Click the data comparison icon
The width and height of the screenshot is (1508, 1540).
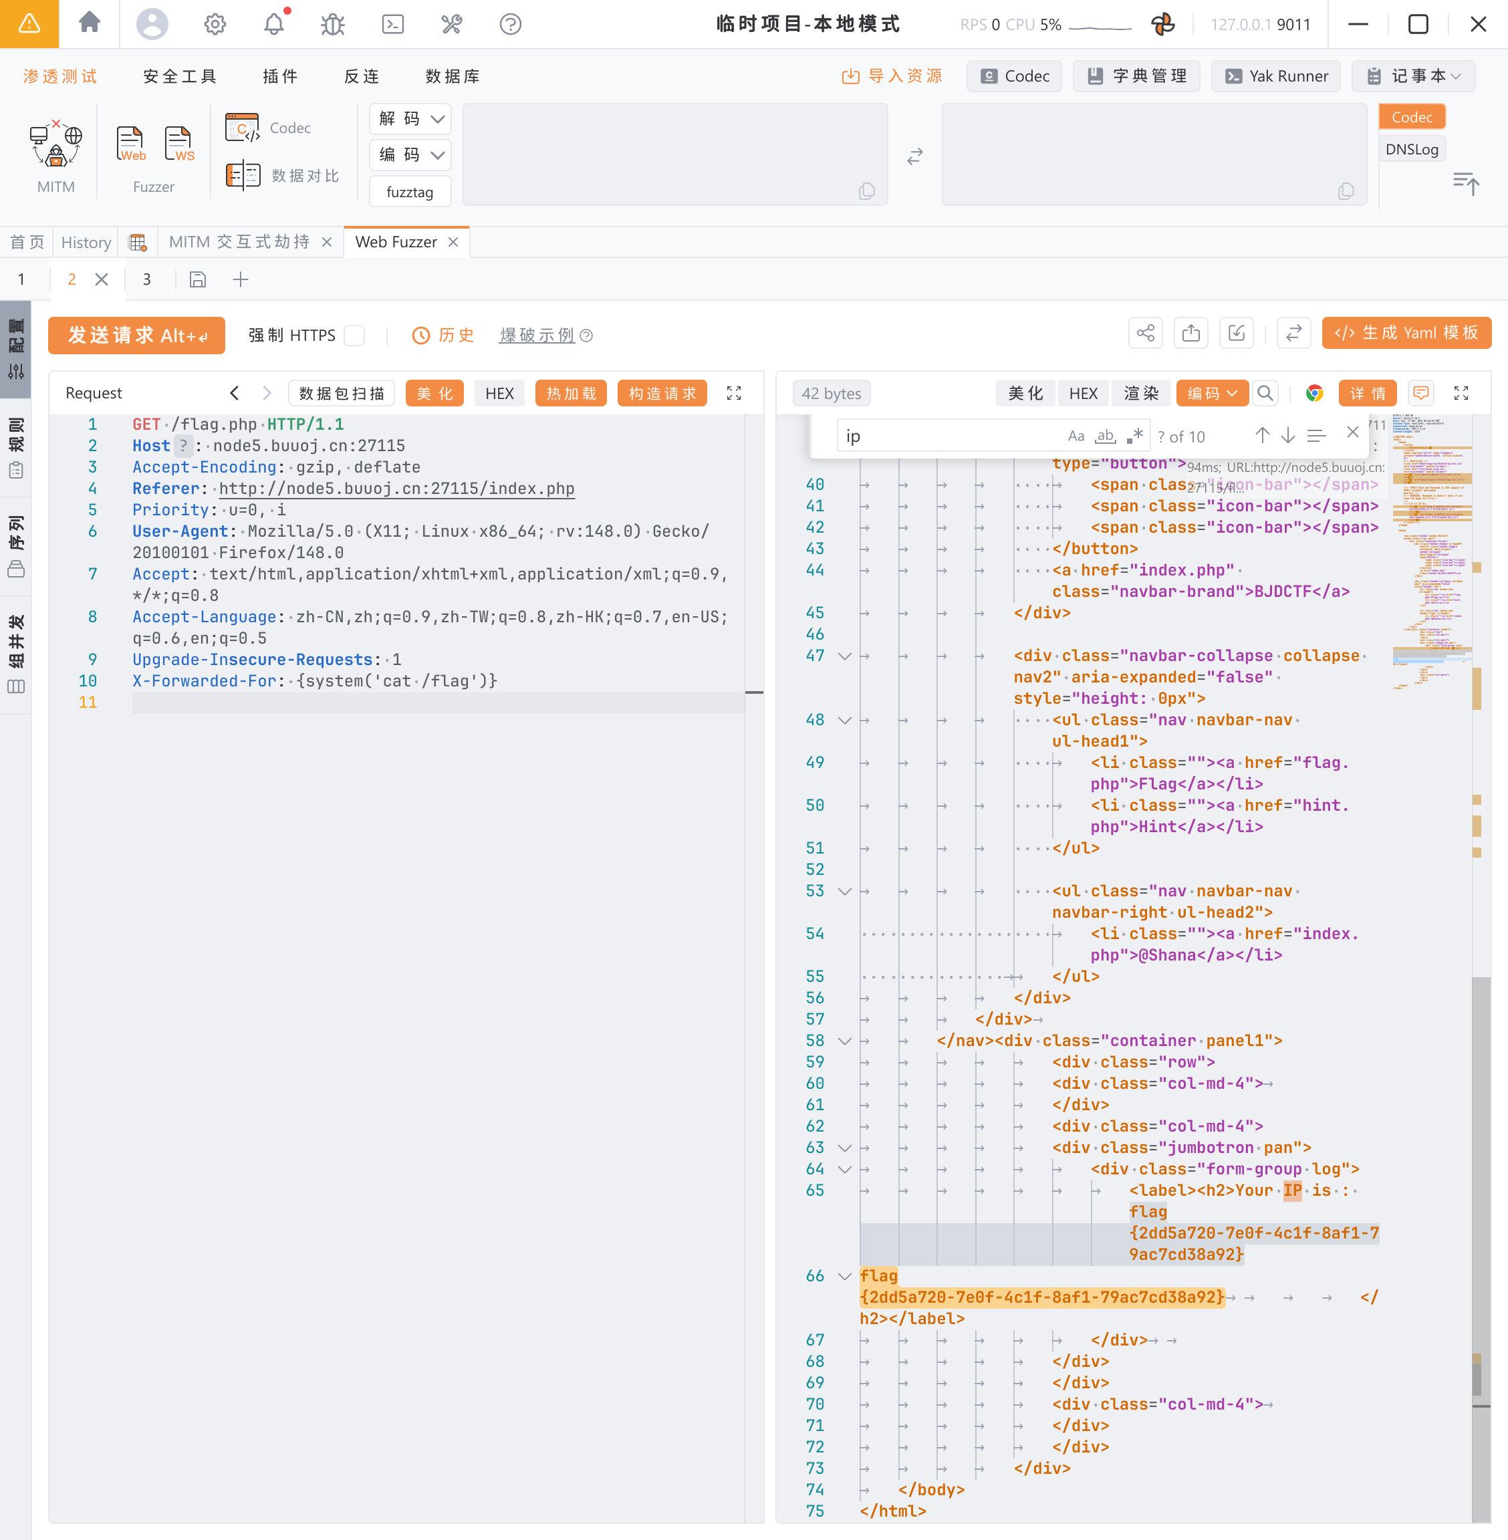pos(243,175)
